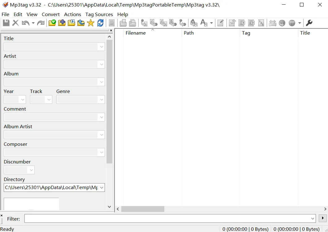
Task: Close the tag panel with small x
Action: pos(111,31)
